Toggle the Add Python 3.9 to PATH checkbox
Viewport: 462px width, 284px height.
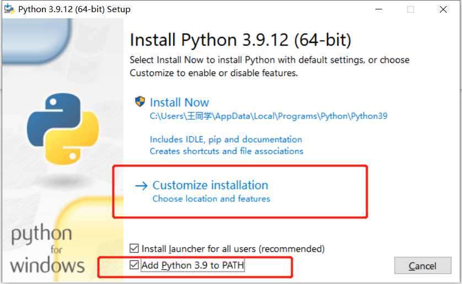134,265
